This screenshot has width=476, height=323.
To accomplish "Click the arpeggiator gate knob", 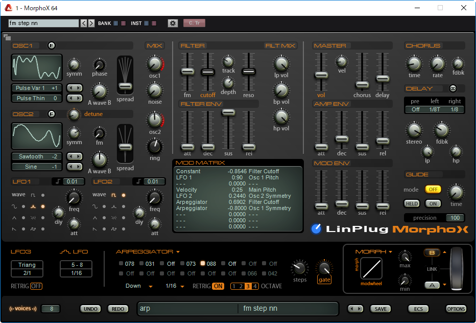I will click(x=324, y=268).
